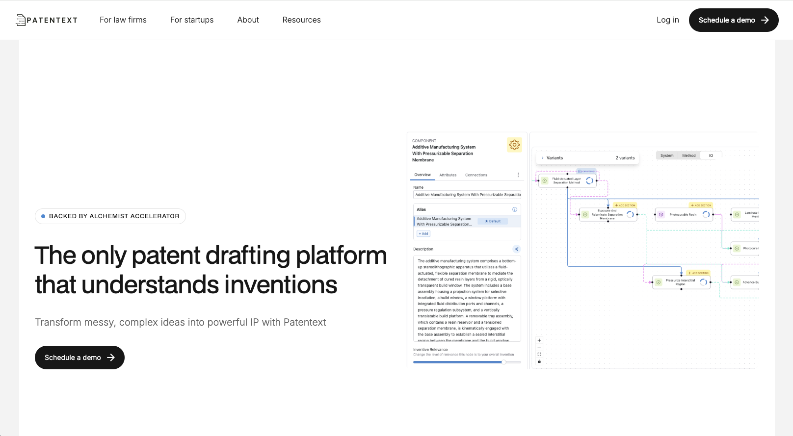Click the Evacuate And Reaminate Separation Membrane node
Screen dimensions: 793x436
click(608, 214)
